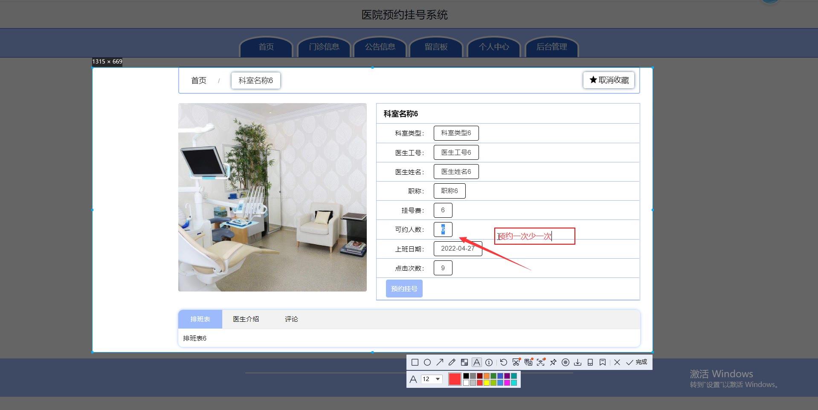Open the font size 12 dropdown
Image resolution: width=818 pixels, height=410 pixels.
(x=432, y=379)
